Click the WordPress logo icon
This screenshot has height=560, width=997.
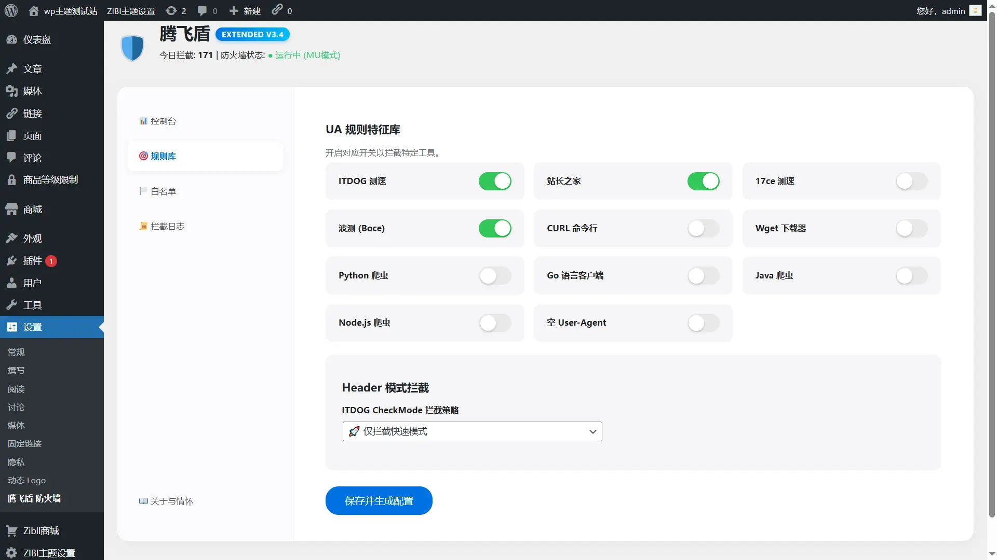[x=11, y=11]
